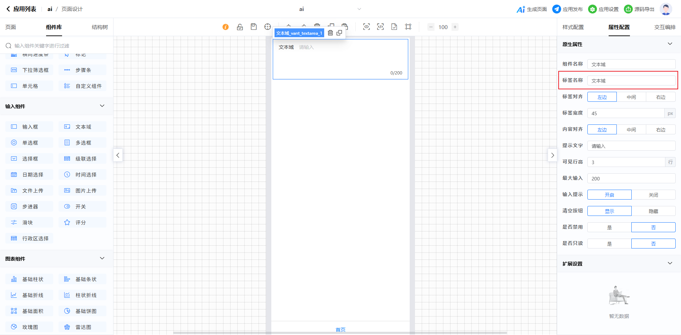The image size is (681, 335).
Task: Open the ai page dropdown at top
Action: click(x=359, y=9)
